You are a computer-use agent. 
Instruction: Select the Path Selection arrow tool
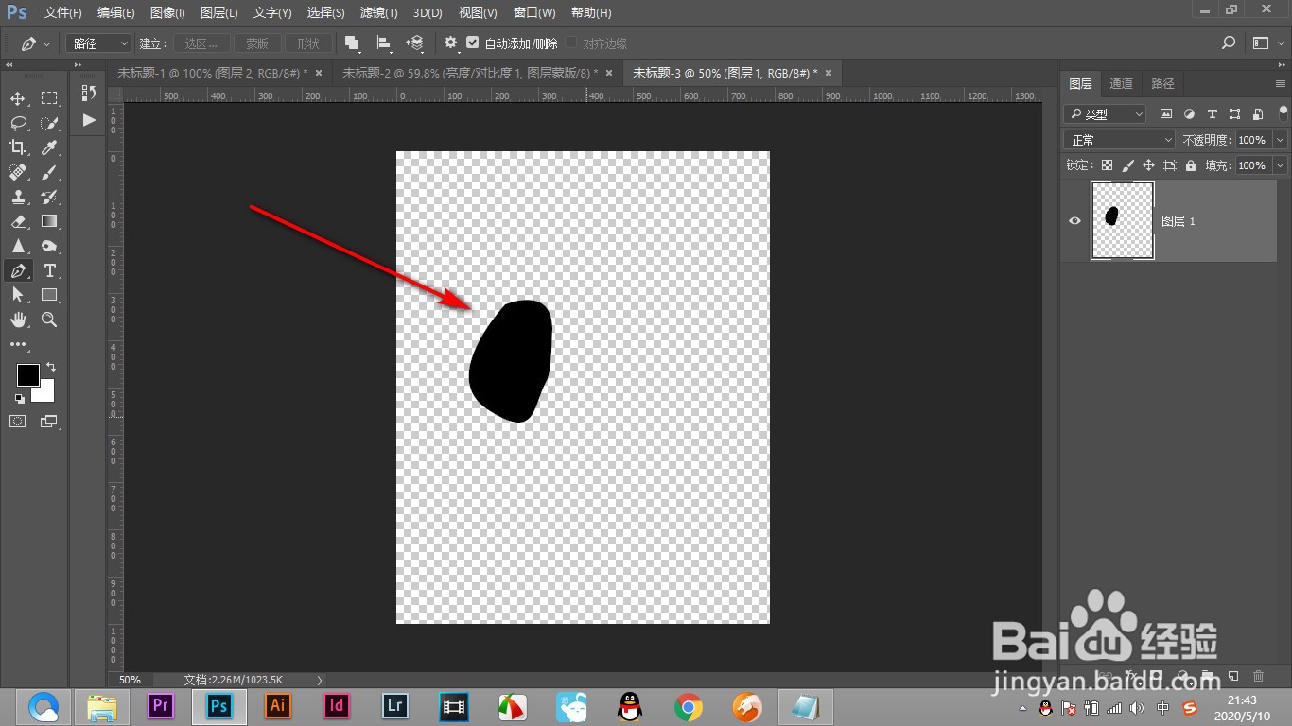17,295
